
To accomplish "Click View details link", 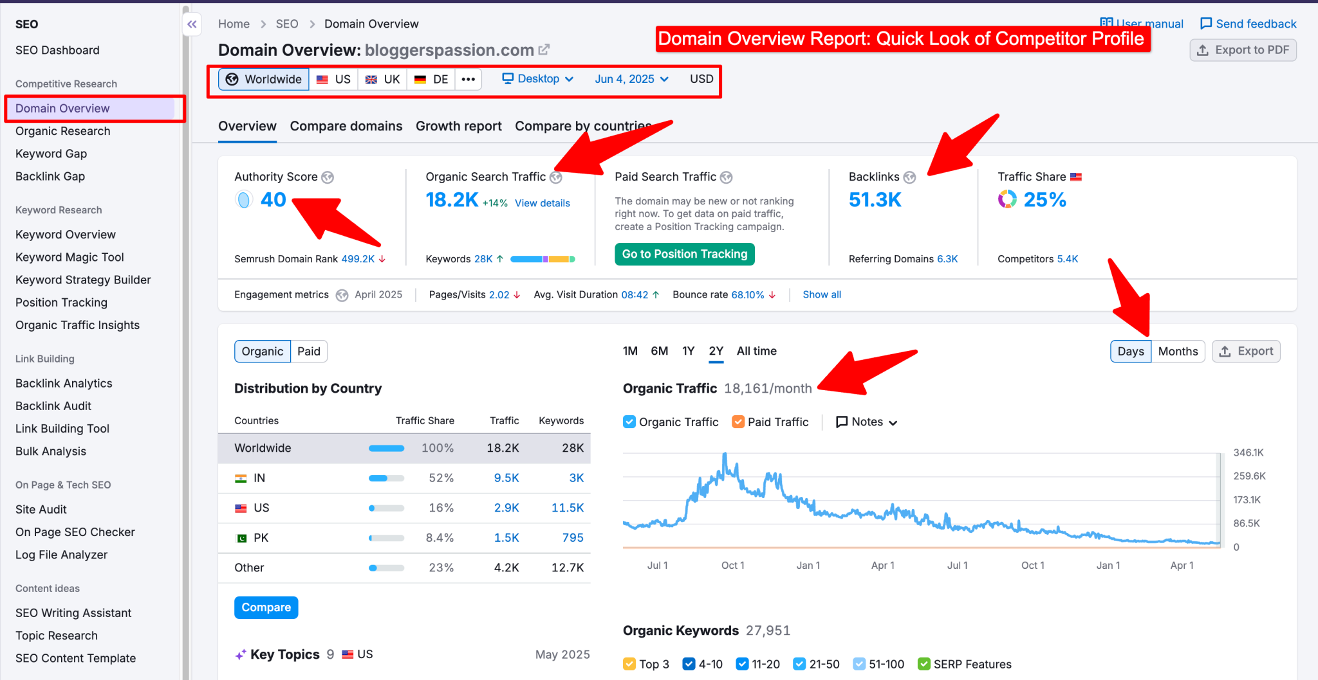I will (543, 203).
